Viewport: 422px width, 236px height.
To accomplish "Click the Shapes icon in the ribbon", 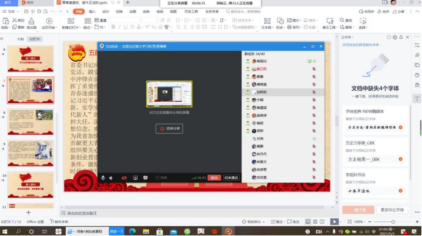I will (280, 21).
